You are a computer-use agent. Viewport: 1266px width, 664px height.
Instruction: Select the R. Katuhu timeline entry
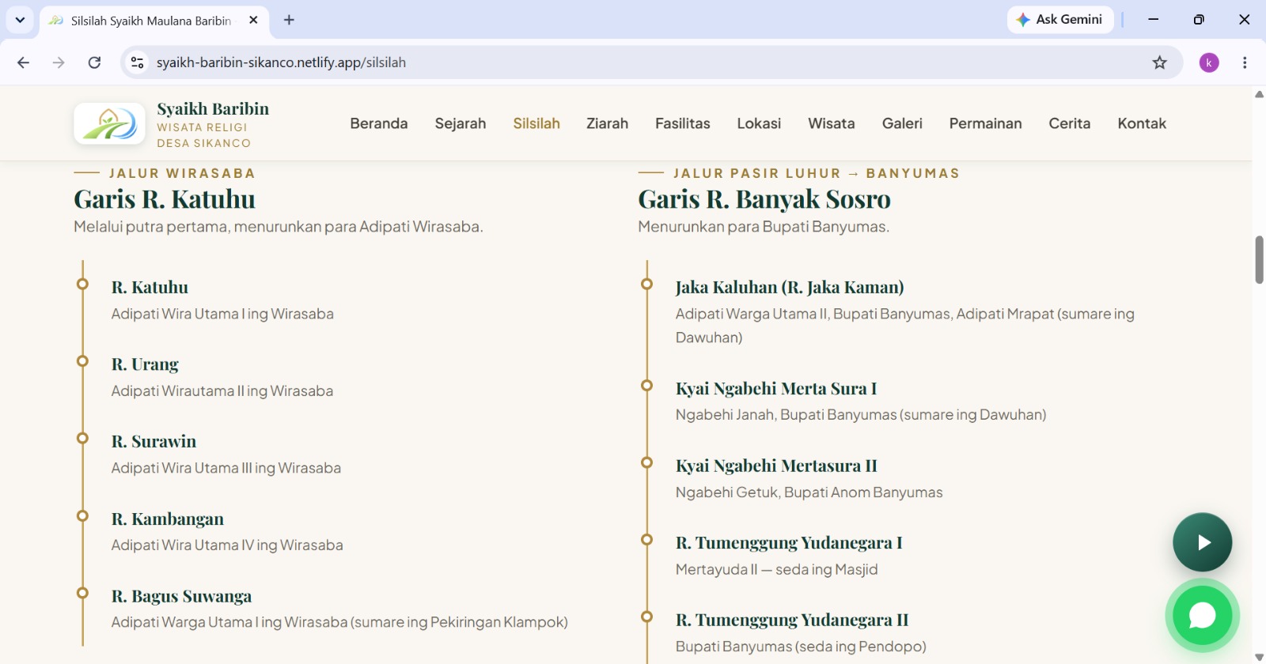point(150,287)
